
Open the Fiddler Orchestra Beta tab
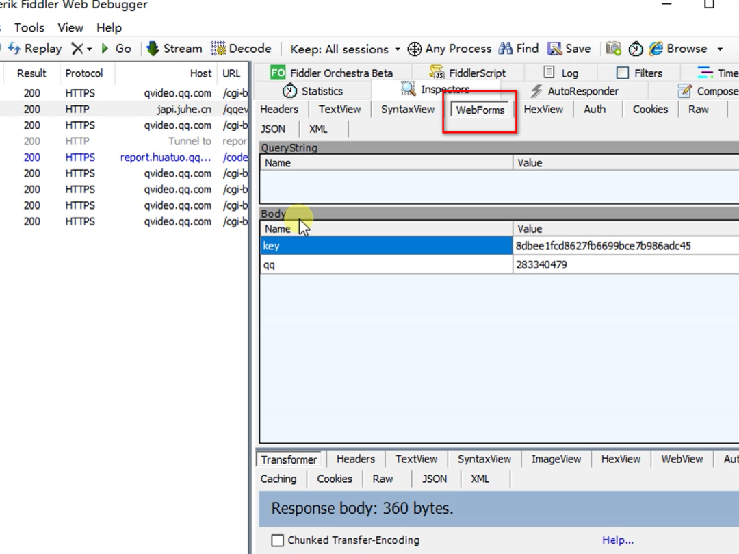331,73
